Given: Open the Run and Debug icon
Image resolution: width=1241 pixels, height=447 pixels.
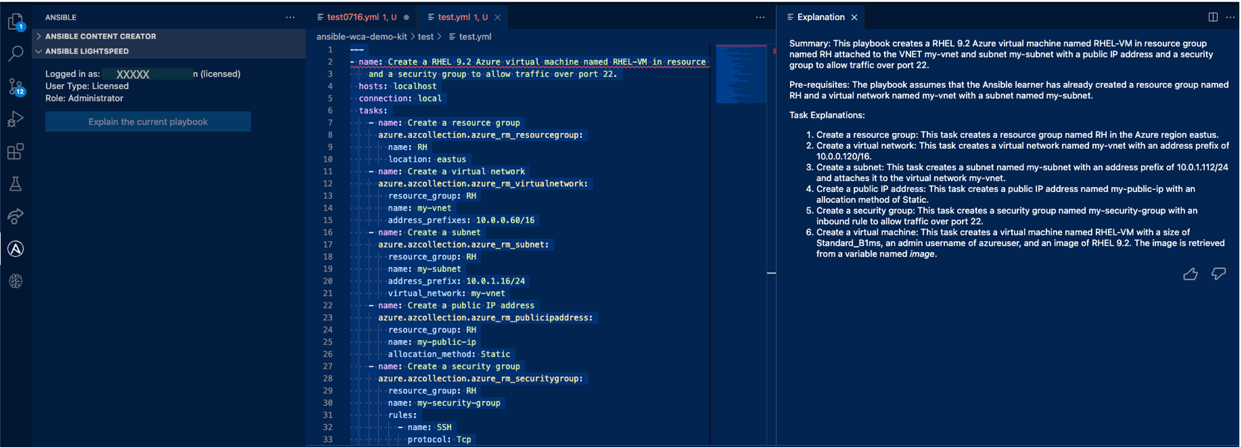Looking at the screenshot, I should point(15,118).
